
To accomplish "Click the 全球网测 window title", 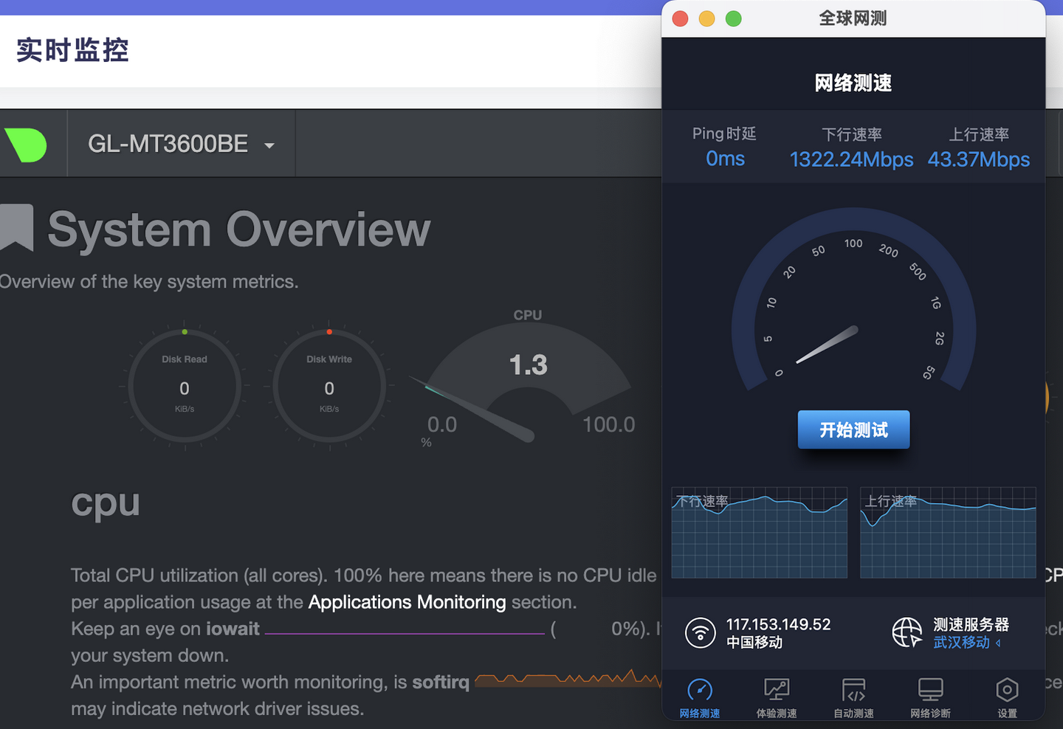I will pyautogui.click(x=853, y=18).
